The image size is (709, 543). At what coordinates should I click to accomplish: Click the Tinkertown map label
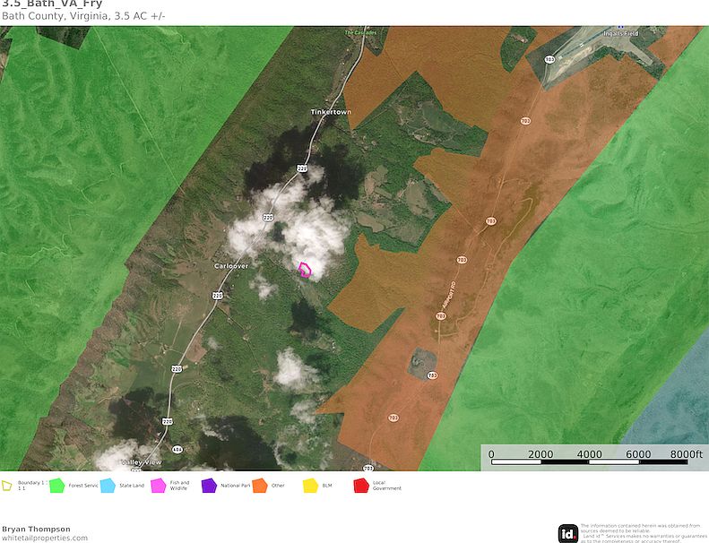331,112
